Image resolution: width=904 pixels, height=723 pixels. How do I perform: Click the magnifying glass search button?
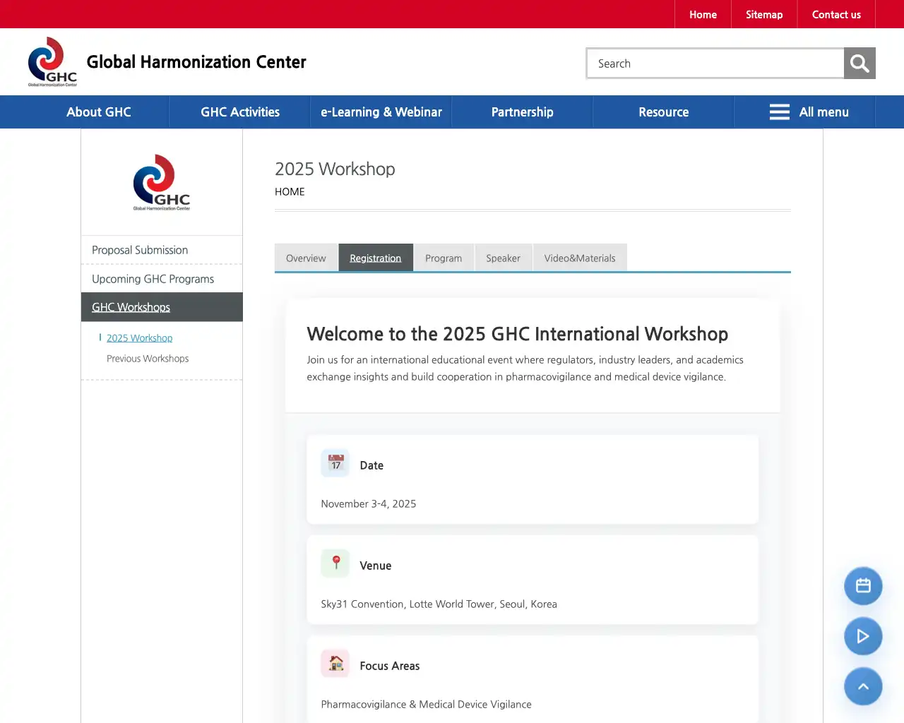pos(860,64)
